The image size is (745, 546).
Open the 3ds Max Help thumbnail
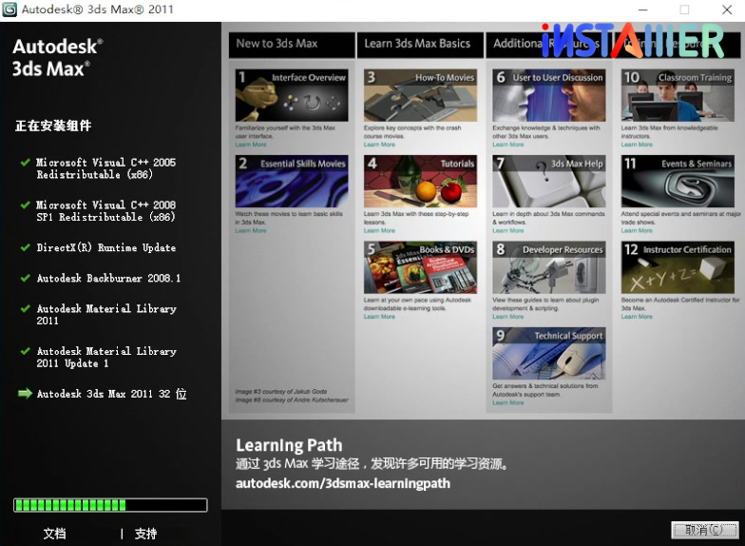(x=549, y=181)
